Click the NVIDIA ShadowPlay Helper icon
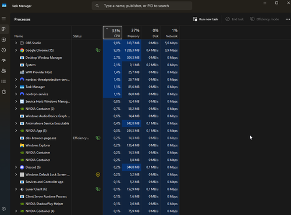This screenshot has height=215, width=291. [x=22, y=204]
